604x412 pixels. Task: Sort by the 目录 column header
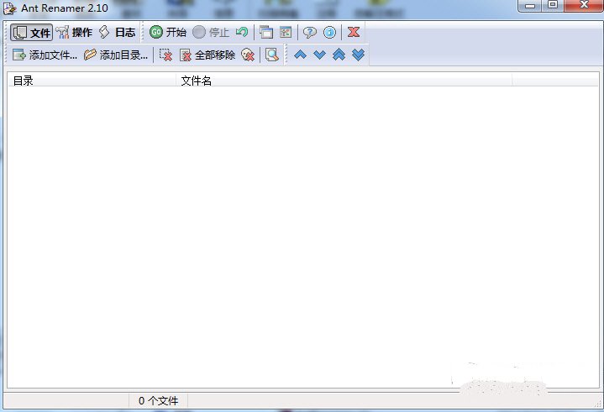92,81
